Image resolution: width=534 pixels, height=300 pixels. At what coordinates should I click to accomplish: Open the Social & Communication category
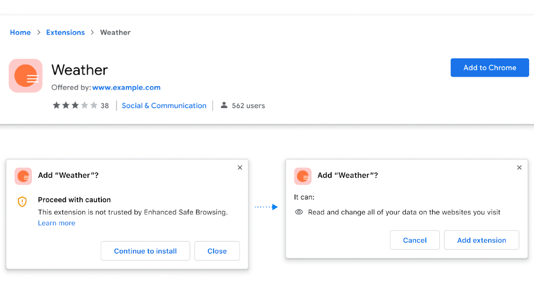pyautogui.click(x=164, y=105)
